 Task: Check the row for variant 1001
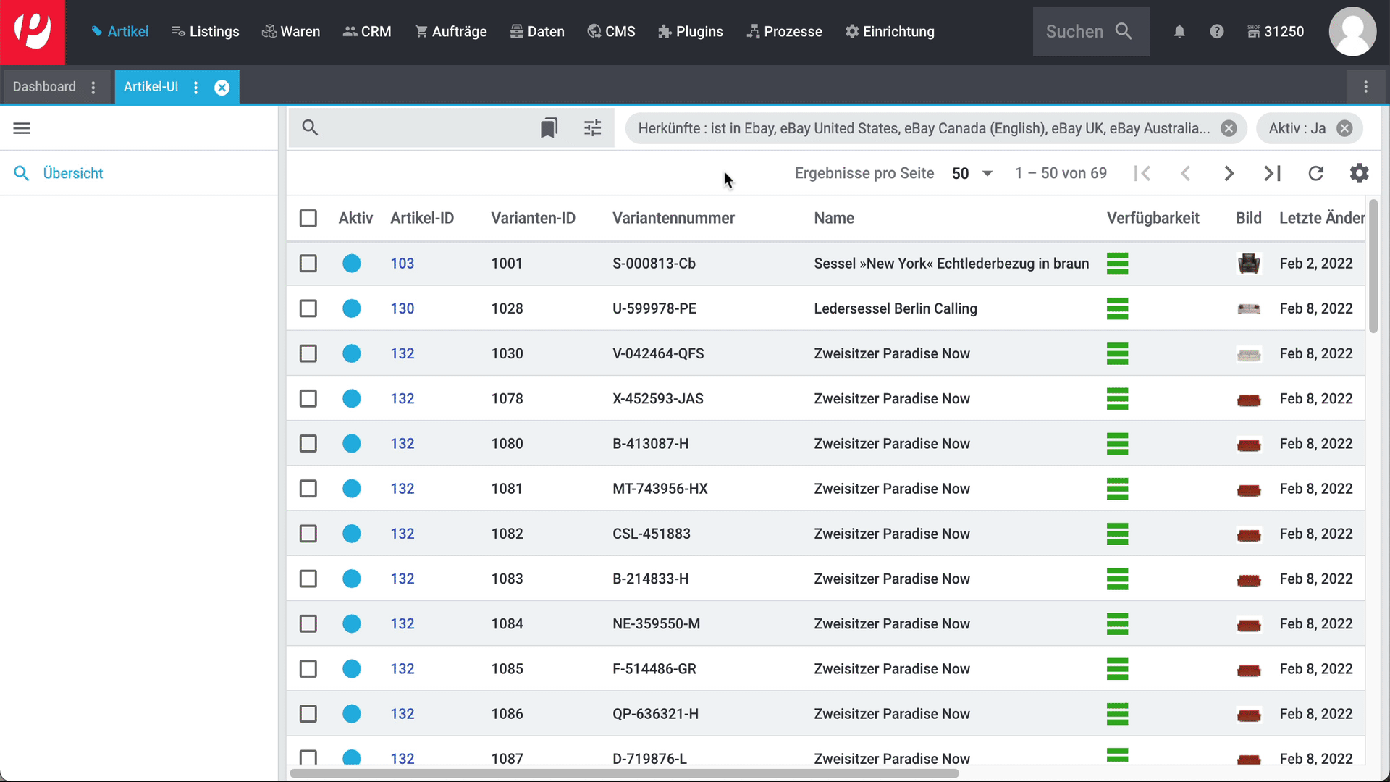coord(308,264)
